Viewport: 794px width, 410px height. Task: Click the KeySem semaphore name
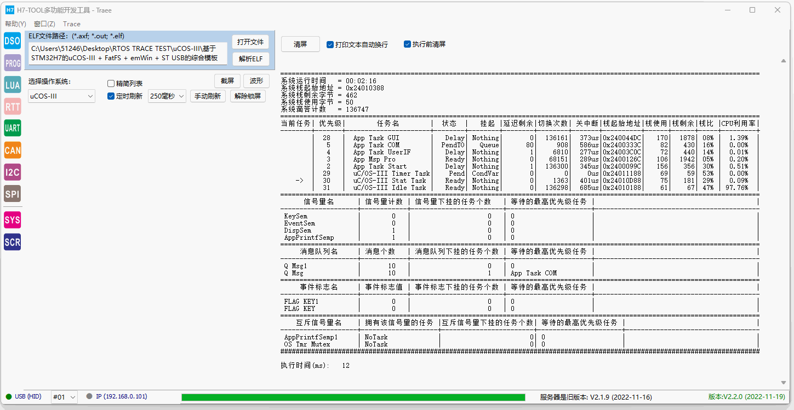tap(295, 216)
